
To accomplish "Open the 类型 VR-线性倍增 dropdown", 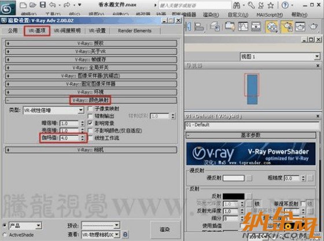I will [x=53, y=110].
